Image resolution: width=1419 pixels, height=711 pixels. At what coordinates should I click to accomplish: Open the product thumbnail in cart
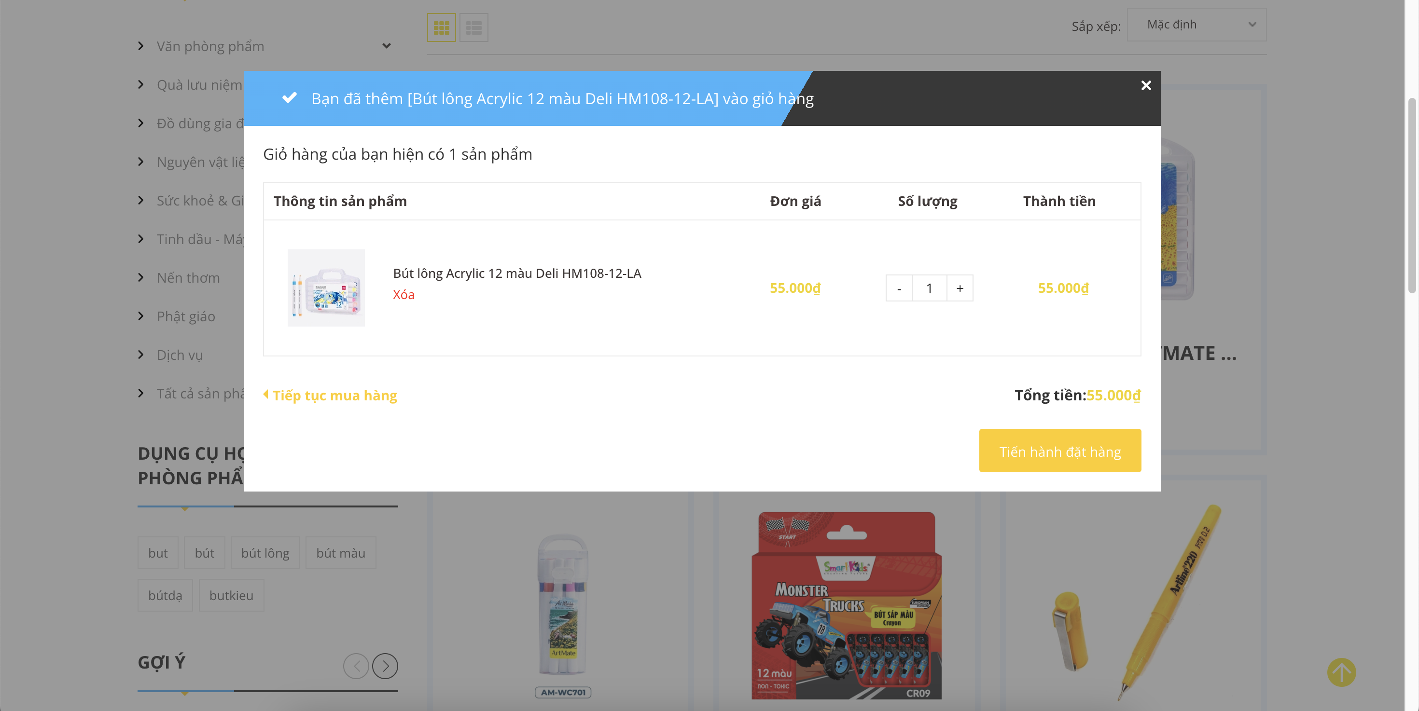point(326,288)
